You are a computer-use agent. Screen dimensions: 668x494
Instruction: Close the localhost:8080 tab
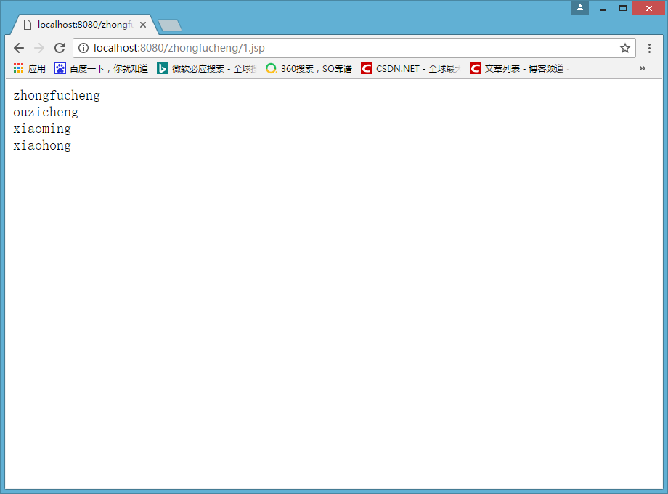(x=143, y=25)
